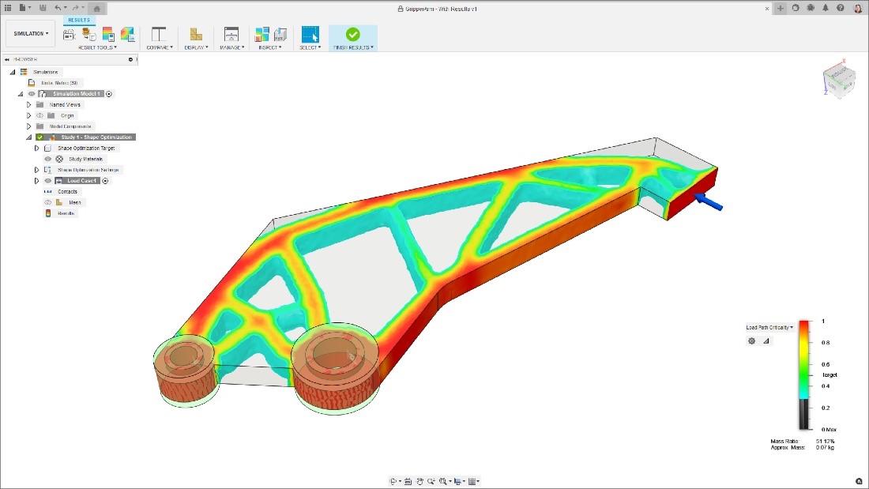869x489 pixels.
Task: Open the Load Path Criticality dropdown
Action: 770,326
